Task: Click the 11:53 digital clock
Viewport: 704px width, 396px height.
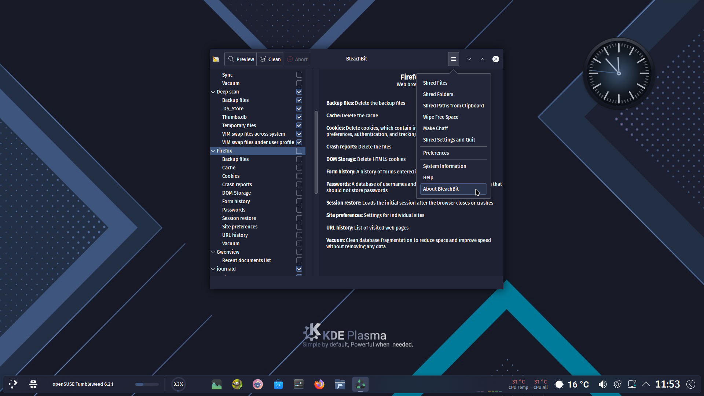Action: coord(667,384)
